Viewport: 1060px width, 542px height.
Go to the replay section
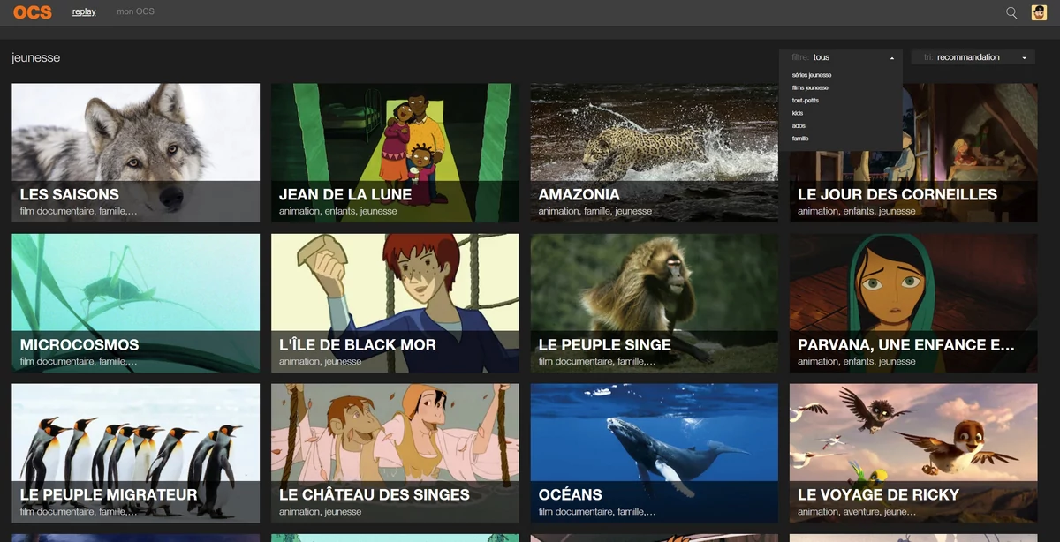pos(84,12)
